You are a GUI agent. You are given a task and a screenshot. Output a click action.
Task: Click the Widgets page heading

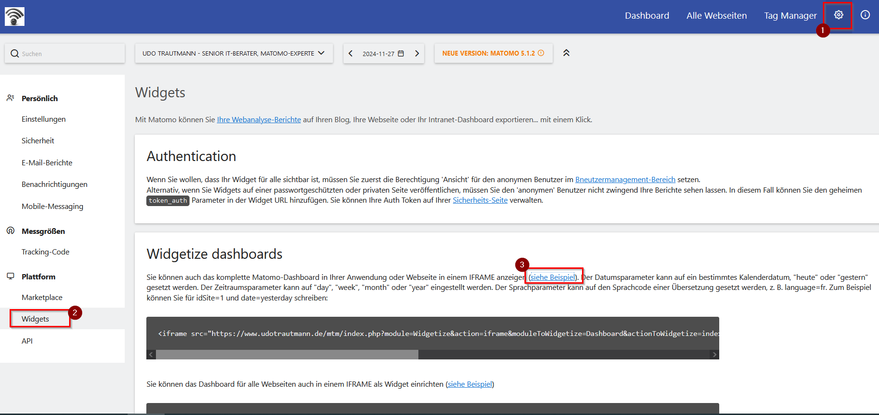point(160,92)
